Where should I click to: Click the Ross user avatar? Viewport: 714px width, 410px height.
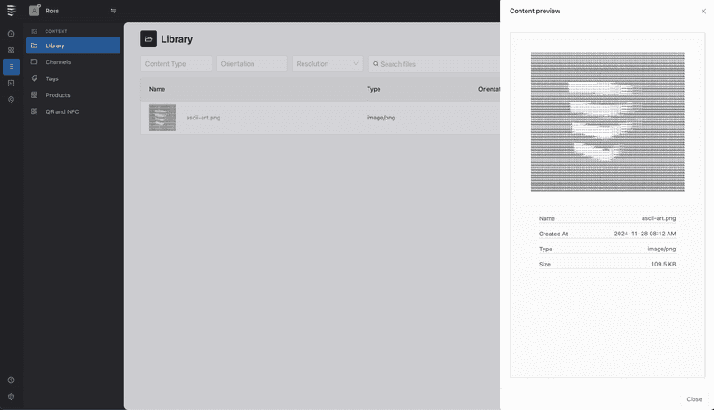point(35,11)
